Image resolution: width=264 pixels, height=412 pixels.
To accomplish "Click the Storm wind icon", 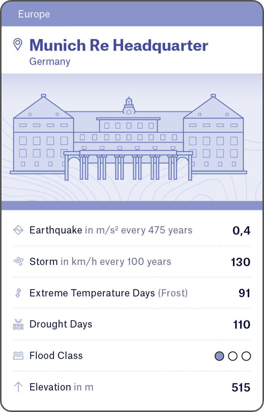I will 18,262.
